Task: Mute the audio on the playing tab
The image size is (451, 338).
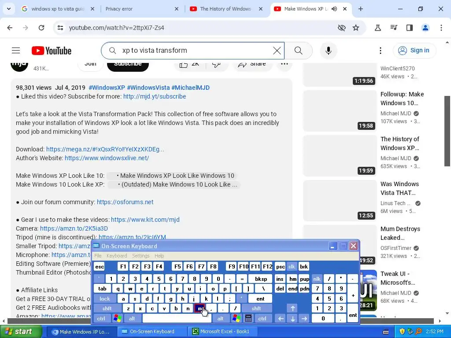Action: pyautogui.click(x=334, y=9)
